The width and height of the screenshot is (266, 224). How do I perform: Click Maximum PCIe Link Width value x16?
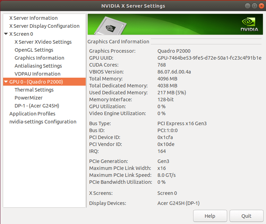pos(162,168)
